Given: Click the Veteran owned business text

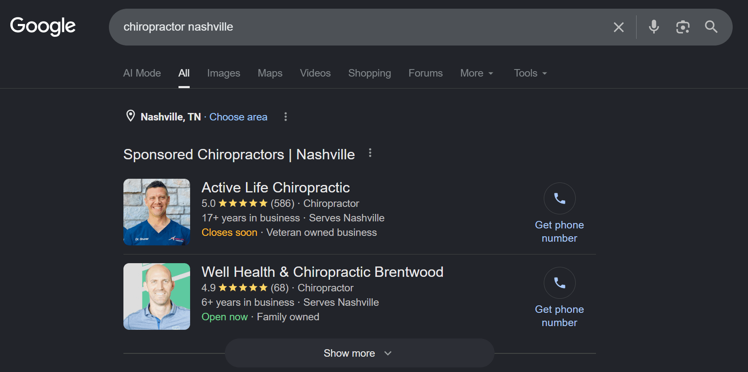Looking at the screenshot, I should click(x=321, y=233).
